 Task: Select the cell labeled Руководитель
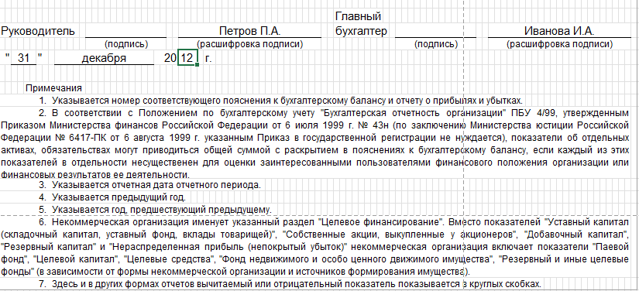pyautogui.click(x=38, y=31)
